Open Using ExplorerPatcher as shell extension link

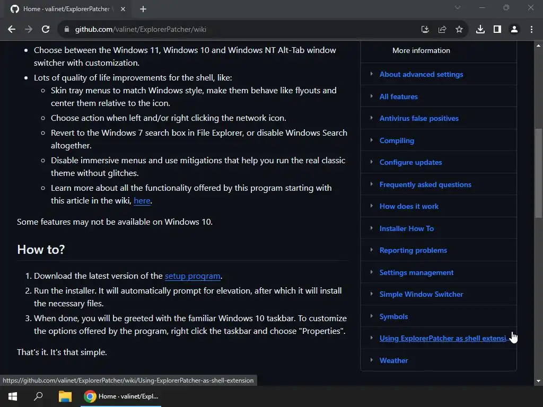(x=444, y=338)
